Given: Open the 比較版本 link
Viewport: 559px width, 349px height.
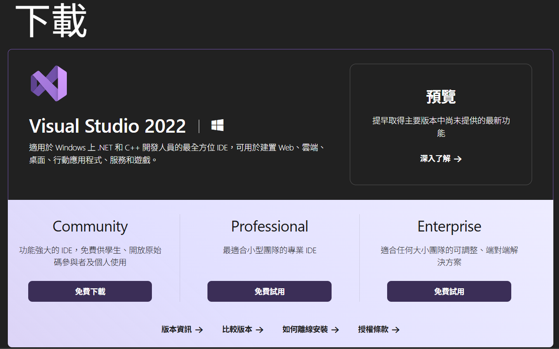Looking at the screenshot, I should (243, 329).
